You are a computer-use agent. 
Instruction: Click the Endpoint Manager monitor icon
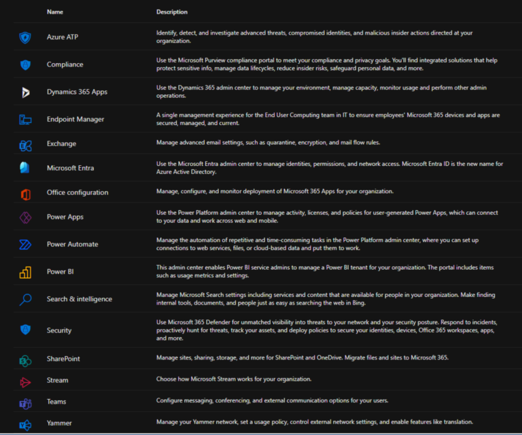[x=25, y=120]
